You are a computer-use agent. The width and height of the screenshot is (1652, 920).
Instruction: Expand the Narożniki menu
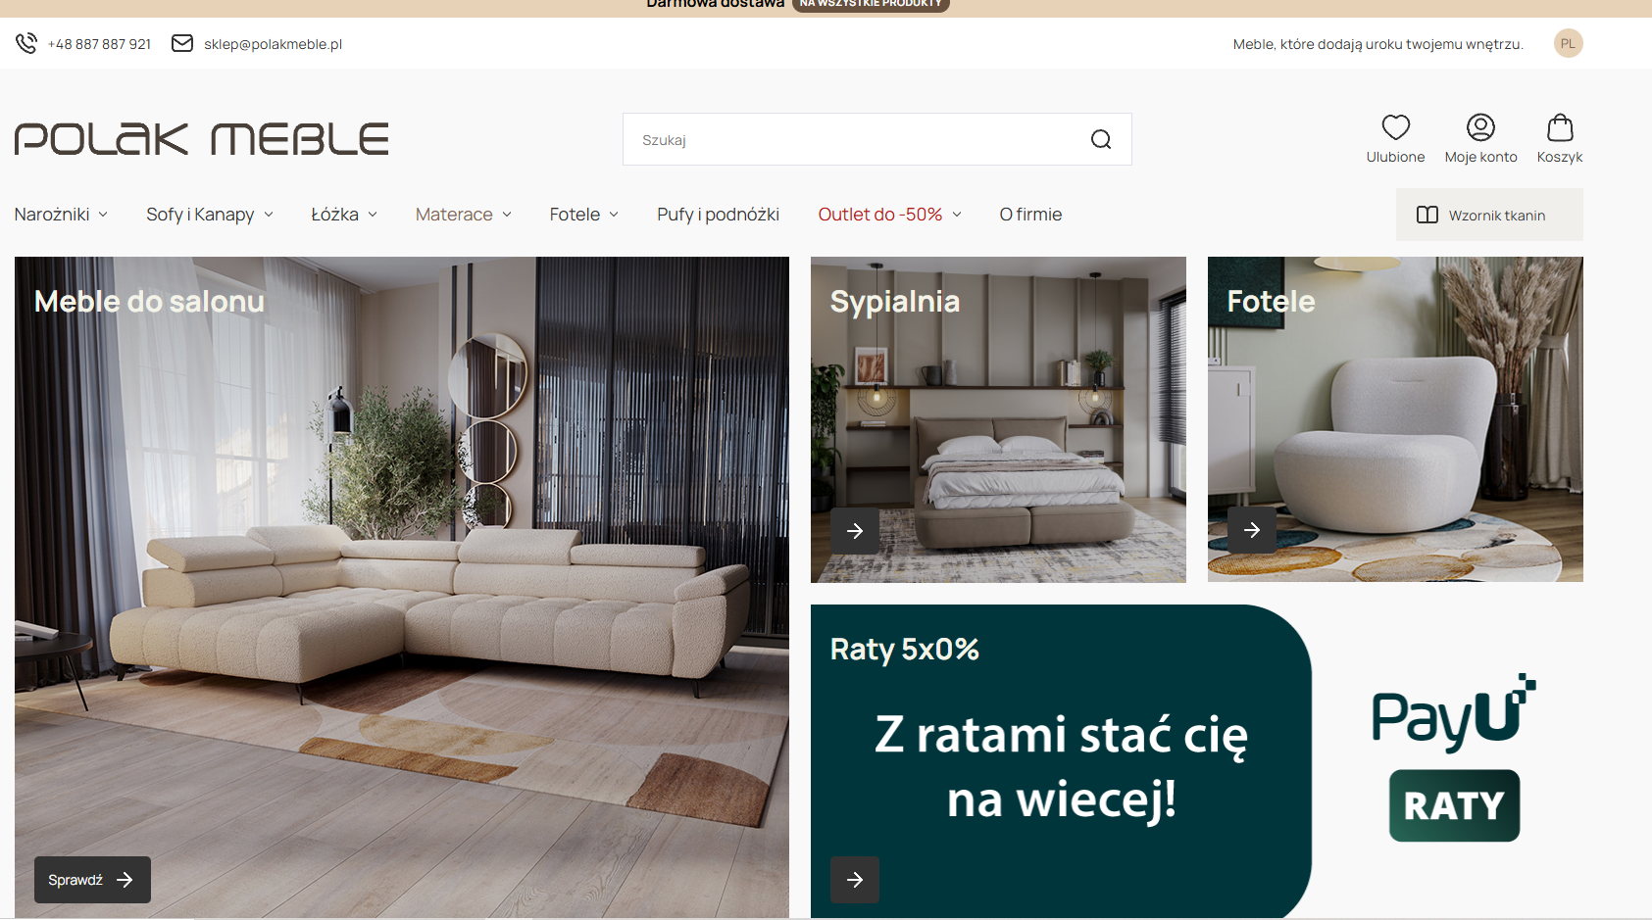pos(61,215)
